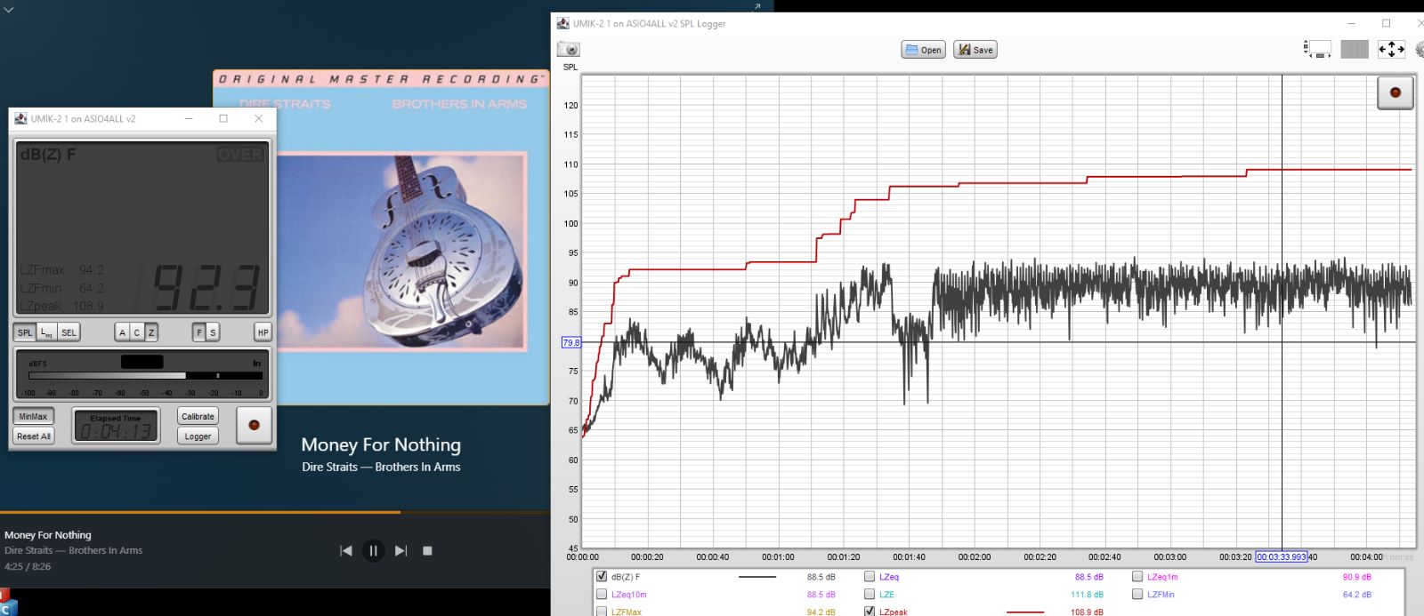This screenshot has height=616, width=1424.
Task: Click the four-arrow fit-to-data icon
Action: pyautogui.click(x=1391, y=49)
